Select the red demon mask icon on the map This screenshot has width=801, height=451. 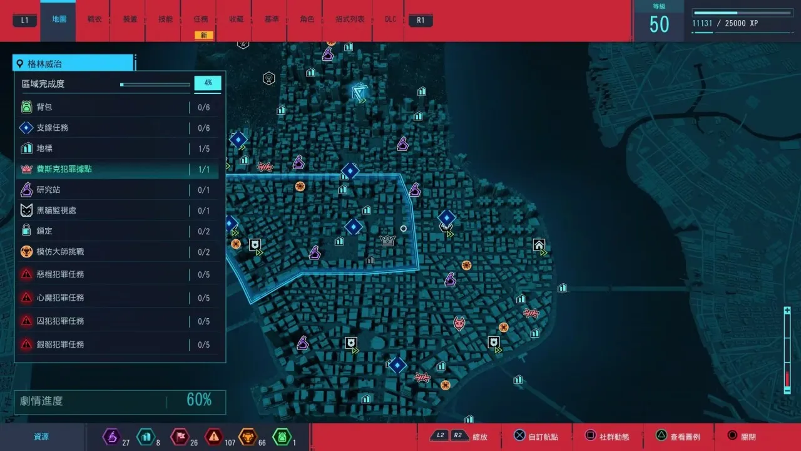459,323
